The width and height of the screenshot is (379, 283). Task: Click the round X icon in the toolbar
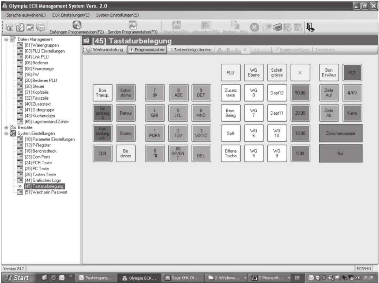[x=254, y=27]
